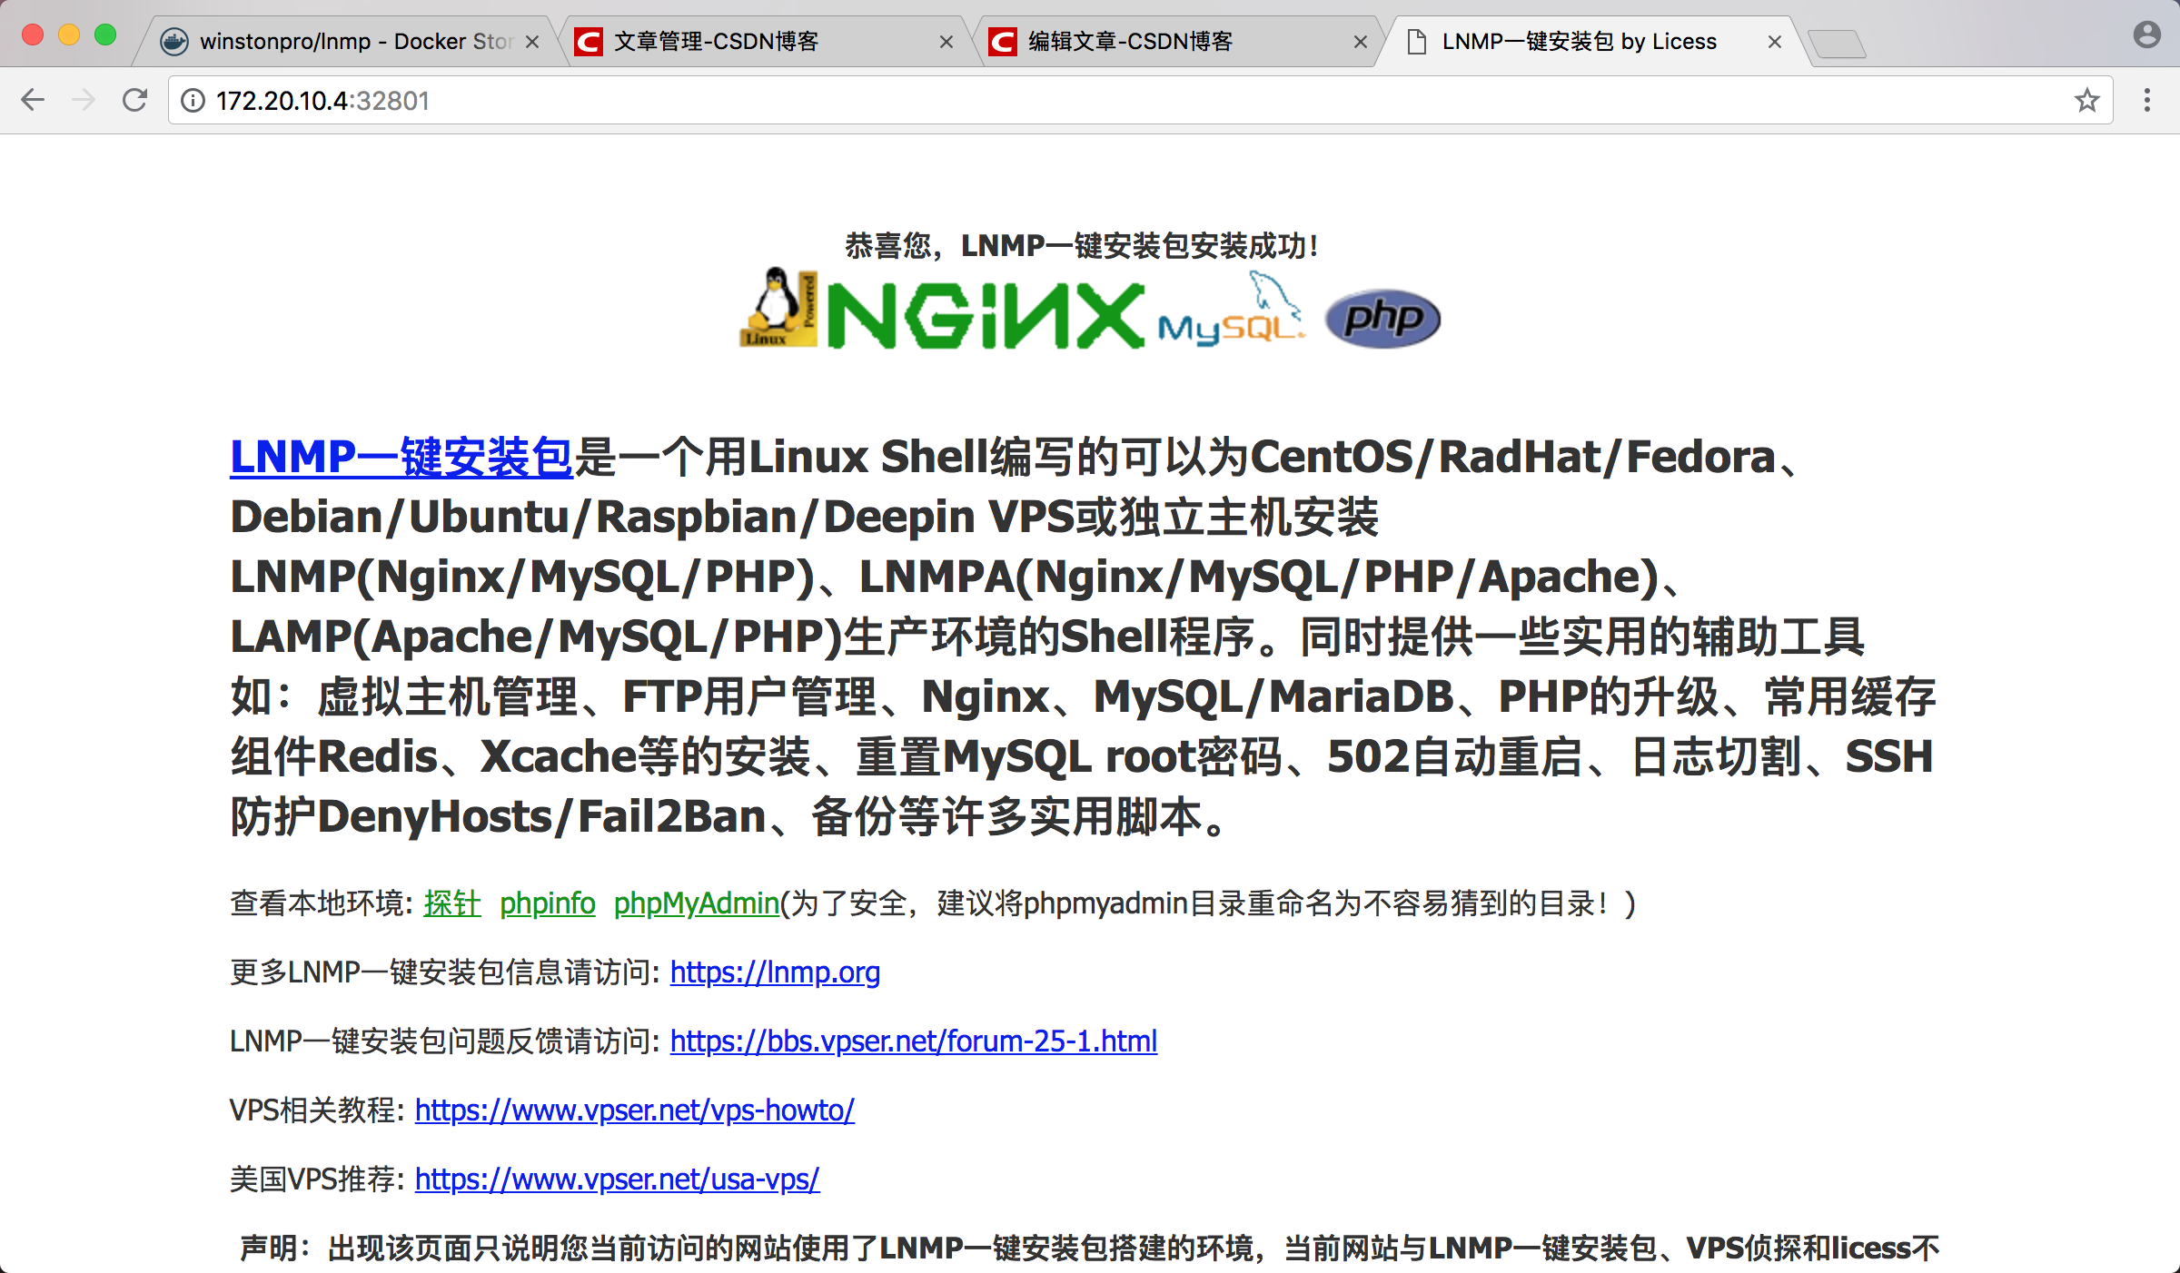Open the 探针 link
The width and height of the screenshot is (2180, 1273).
452,903
